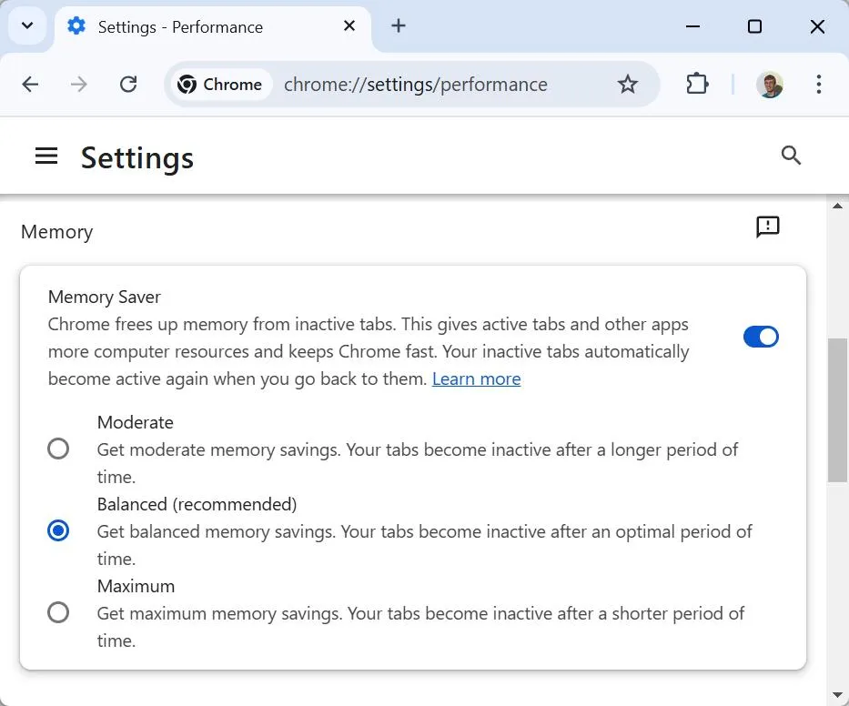Click the Memory Saver title text
The height and width of the screenshot is (706, 849).
click(105, 298)
